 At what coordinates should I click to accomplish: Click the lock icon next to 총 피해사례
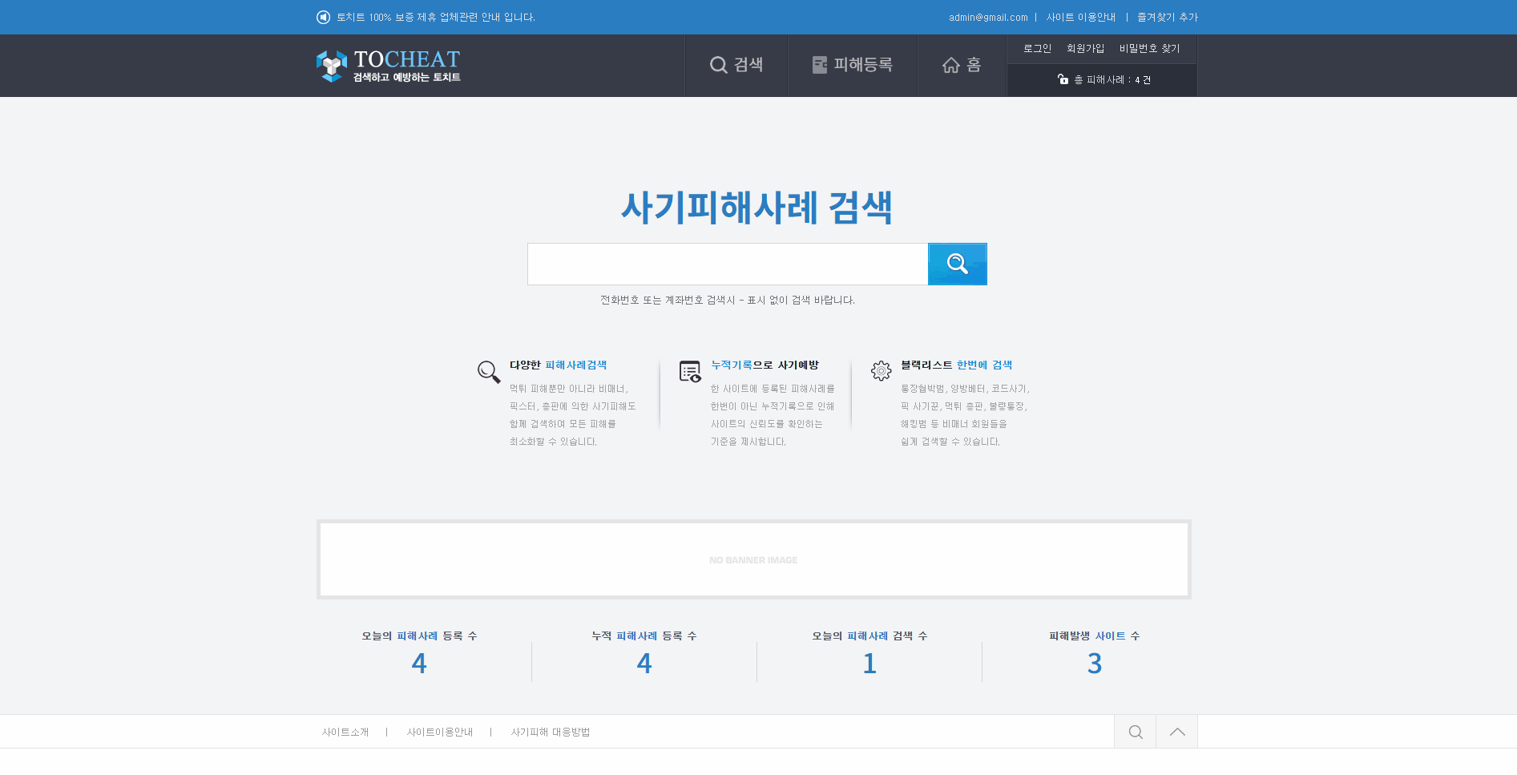1063,79
